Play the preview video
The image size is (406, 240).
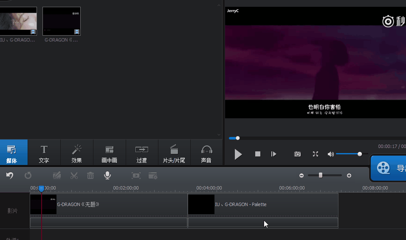pyautogui.click(x=238, y=154)
